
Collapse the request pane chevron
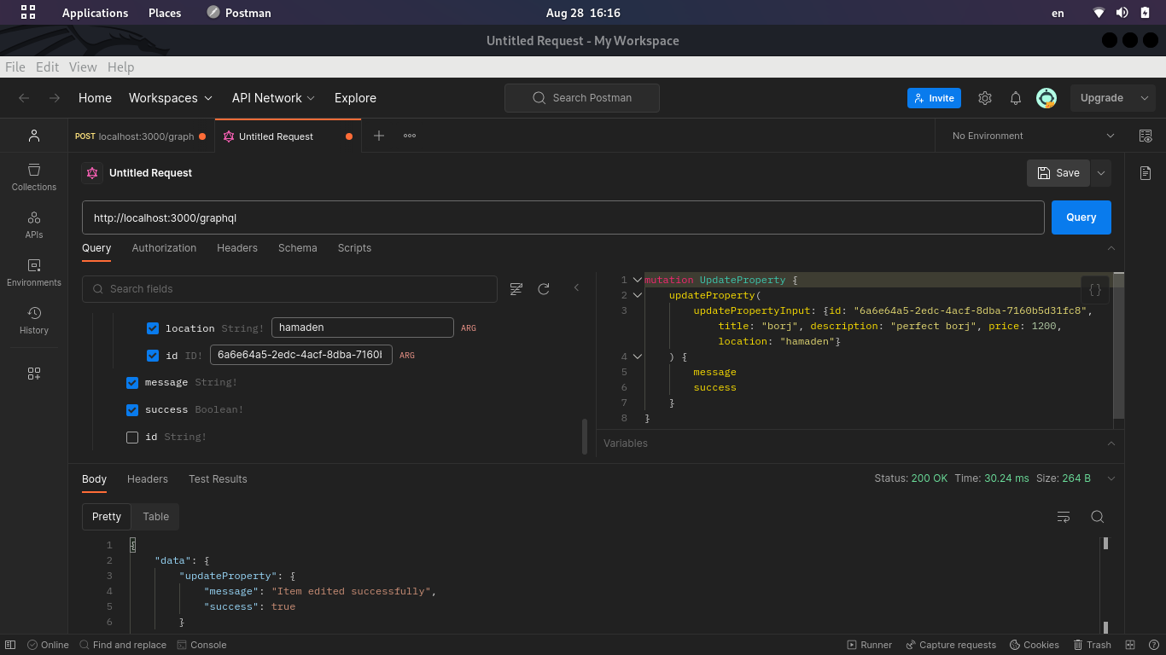click(1111, 248)
